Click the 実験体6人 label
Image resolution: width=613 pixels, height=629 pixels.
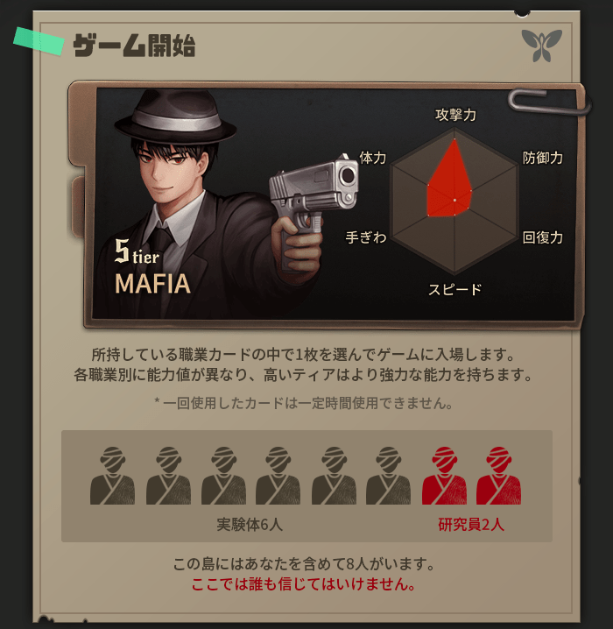click(250, 524)
